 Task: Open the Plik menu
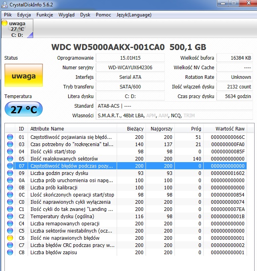click(x=8, y=15)
